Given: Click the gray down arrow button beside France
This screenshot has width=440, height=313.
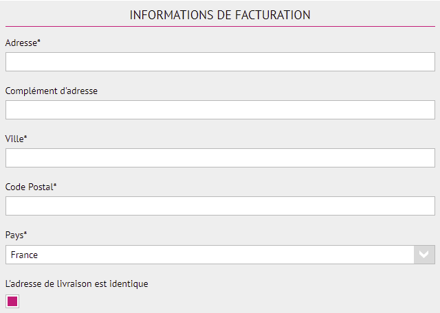Looking at the screenshot, I should [x=424, y=255].
